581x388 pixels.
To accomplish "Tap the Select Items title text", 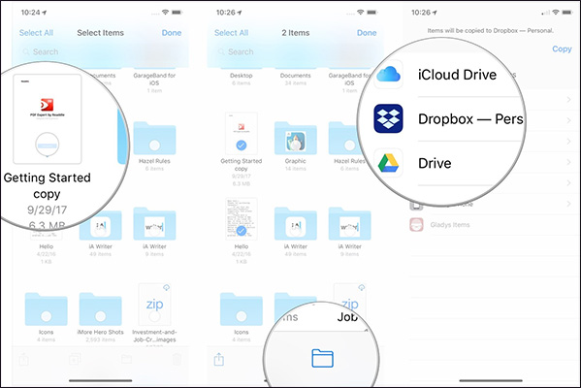I will [101, 33].
